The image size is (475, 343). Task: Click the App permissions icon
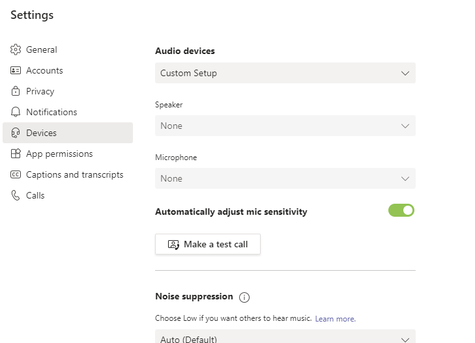tap(16, 154)
